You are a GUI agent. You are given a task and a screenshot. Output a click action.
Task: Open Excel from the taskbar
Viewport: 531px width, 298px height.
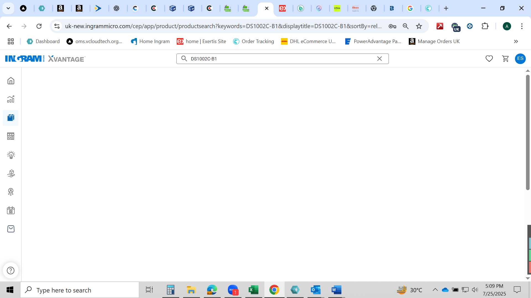pyautogui.click(x=254, y=290)
